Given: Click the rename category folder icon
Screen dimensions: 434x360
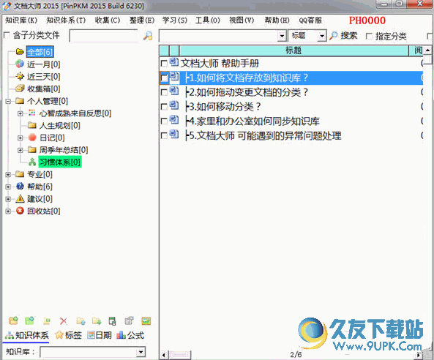Looking at the screenshot, I should coord(47,321).
